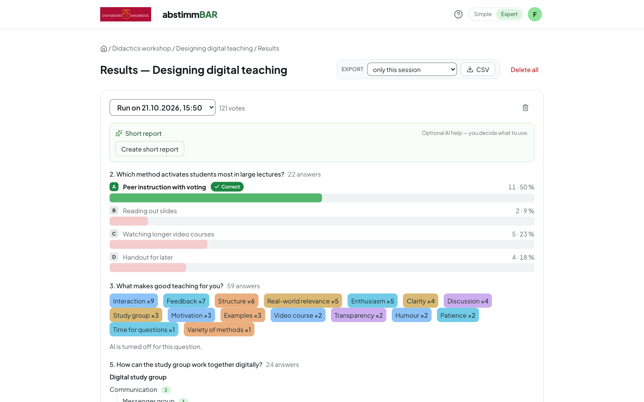Click the Time for questions ×1 tag
The width and height of the screenshot is (644, 402).
144,330
